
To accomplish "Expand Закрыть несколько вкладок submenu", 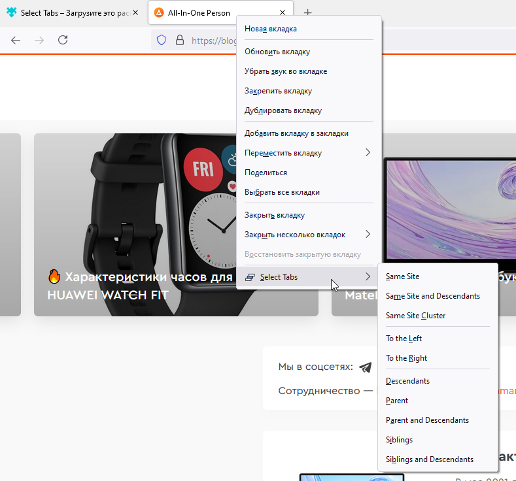I will (309, 235).
